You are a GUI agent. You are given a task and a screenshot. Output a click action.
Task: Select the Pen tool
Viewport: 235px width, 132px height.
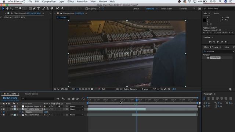click(x=34, y=8)
